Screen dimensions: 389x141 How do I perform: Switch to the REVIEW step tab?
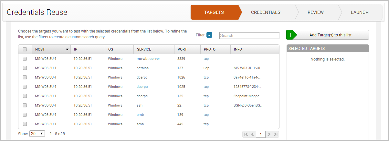[x=315, y=13]
